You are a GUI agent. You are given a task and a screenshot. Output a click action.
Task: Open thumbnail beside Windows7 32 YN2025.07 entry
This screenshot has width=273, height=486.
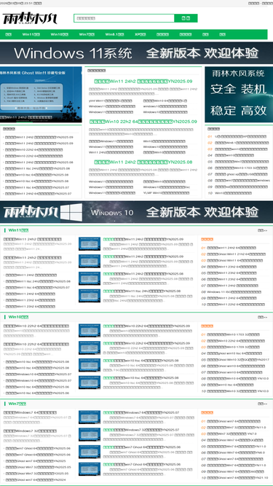[90, 435]
